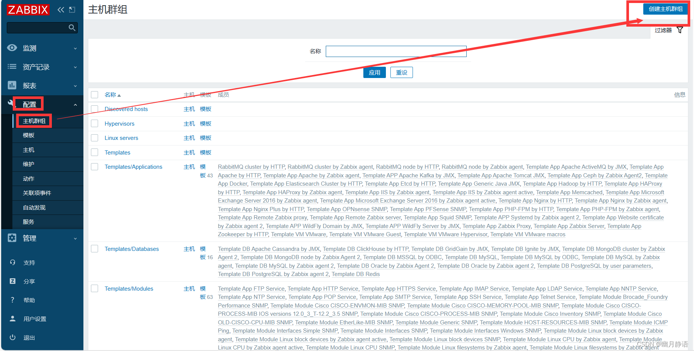Check the Templates/Modules row checkbox
This screenshot has width=694, height=351.
95,288
